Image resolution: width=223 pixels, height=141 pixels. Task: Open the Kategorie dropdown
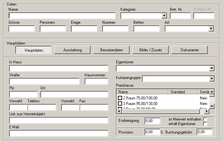(164, 16)
